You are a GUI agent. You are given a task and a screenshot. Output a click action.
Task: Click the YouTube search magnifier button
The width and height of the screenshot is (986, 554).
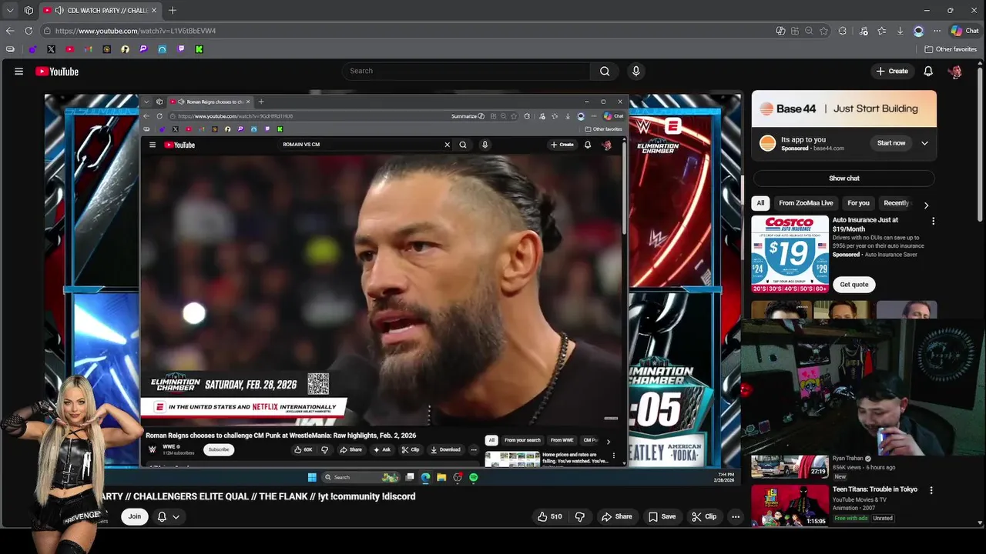[605, 71]
